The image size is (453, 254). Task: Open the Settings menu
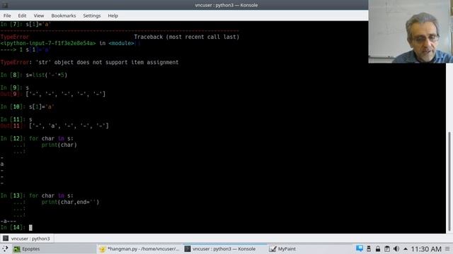coord(92,16)
